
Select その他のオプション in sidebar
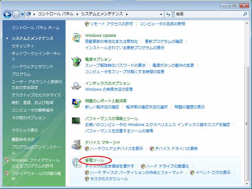coord(29,117)
